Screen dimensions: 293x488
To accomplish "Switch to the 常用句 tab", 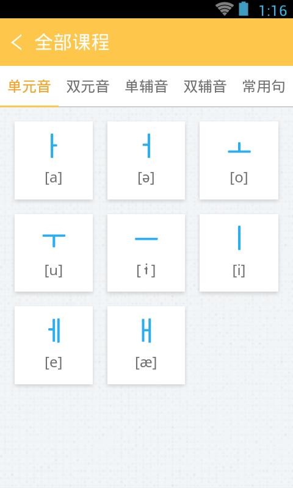I will click(264, 87).
